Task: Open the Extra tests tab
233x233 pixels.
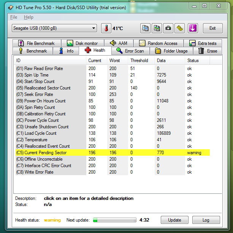Action: (203, 43)
